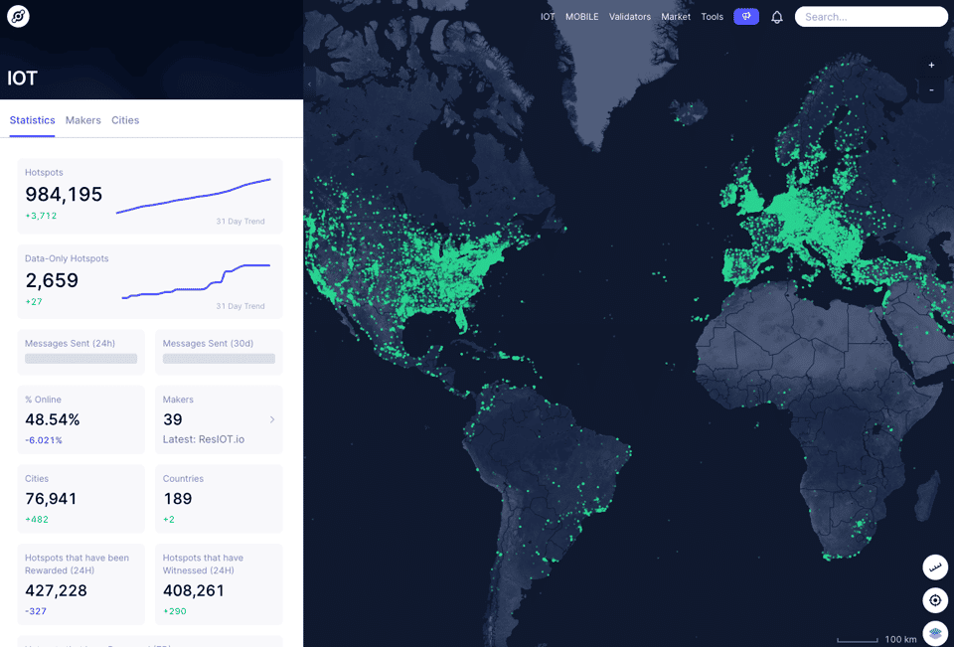This screenshot has width=954, height=647.
Task: Switch to the Statistics tab
Action: (x=32, y=120)
